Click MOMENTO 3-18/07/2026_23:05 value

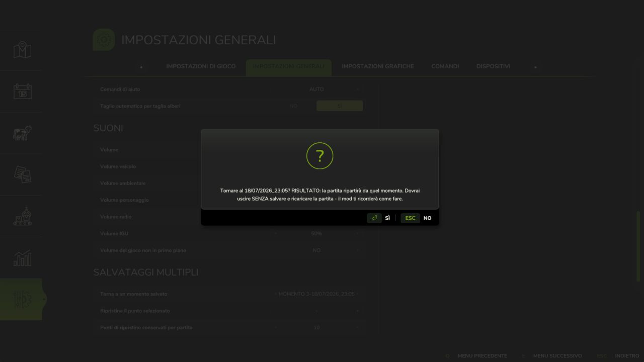click(316, 294)
